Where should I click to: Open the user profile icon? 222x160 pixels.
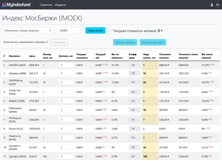[212, 5]
